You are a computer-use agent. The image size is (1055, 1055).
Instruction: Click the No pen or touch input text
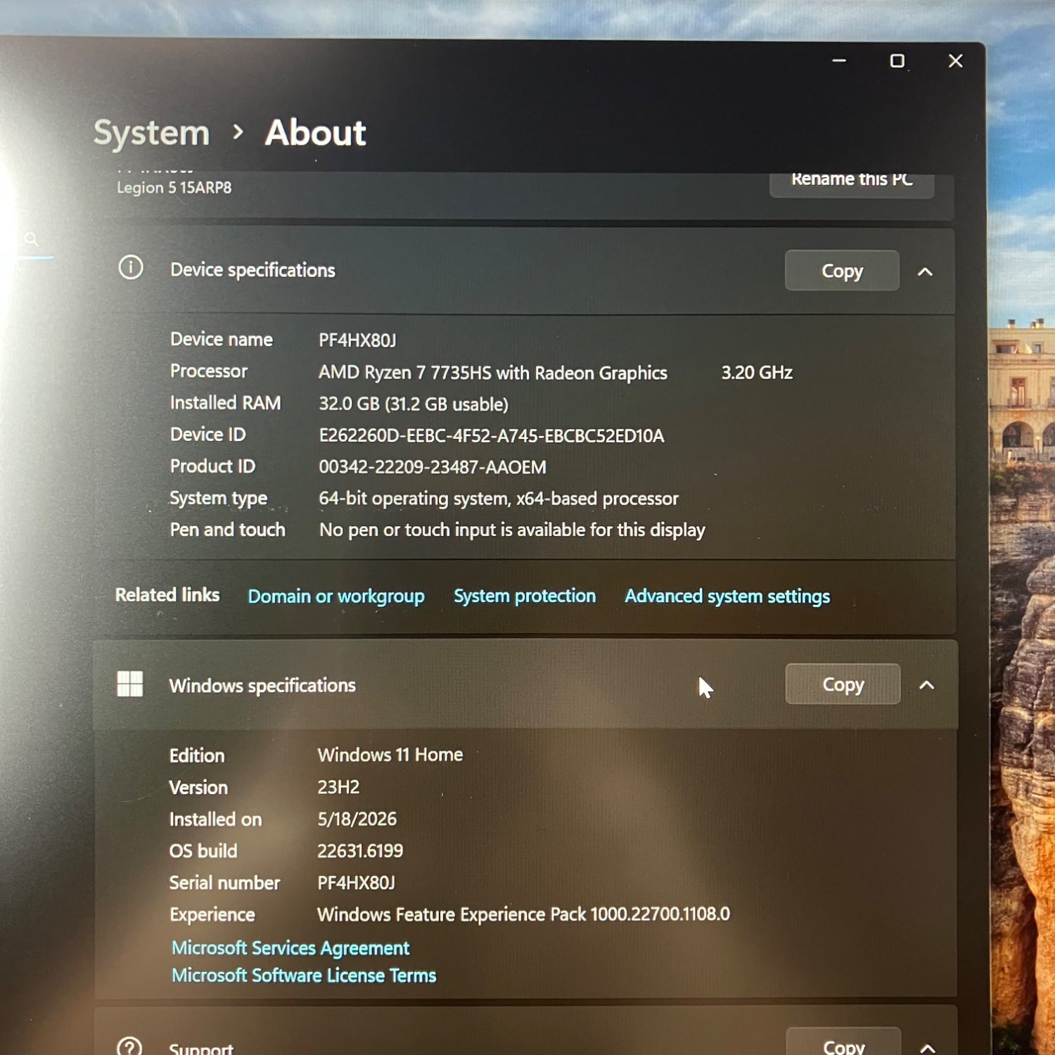[x=512, y=530]
